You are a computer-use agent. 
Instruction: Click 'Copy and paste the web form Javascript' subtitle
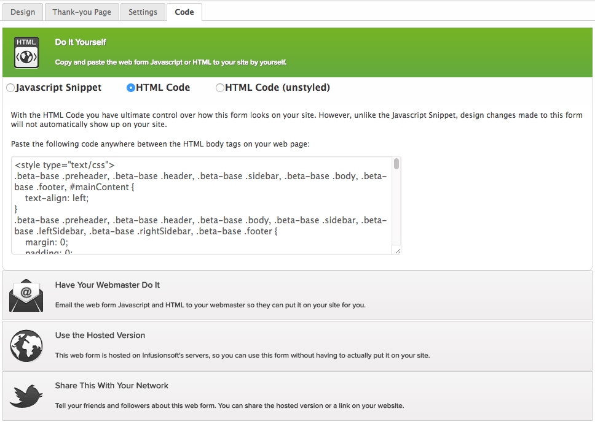(170, 62)
